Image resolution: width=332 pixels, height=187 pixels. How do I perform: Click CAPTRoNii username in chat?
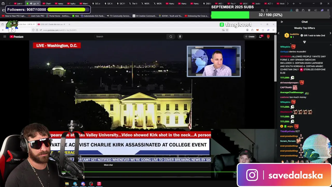286,88
